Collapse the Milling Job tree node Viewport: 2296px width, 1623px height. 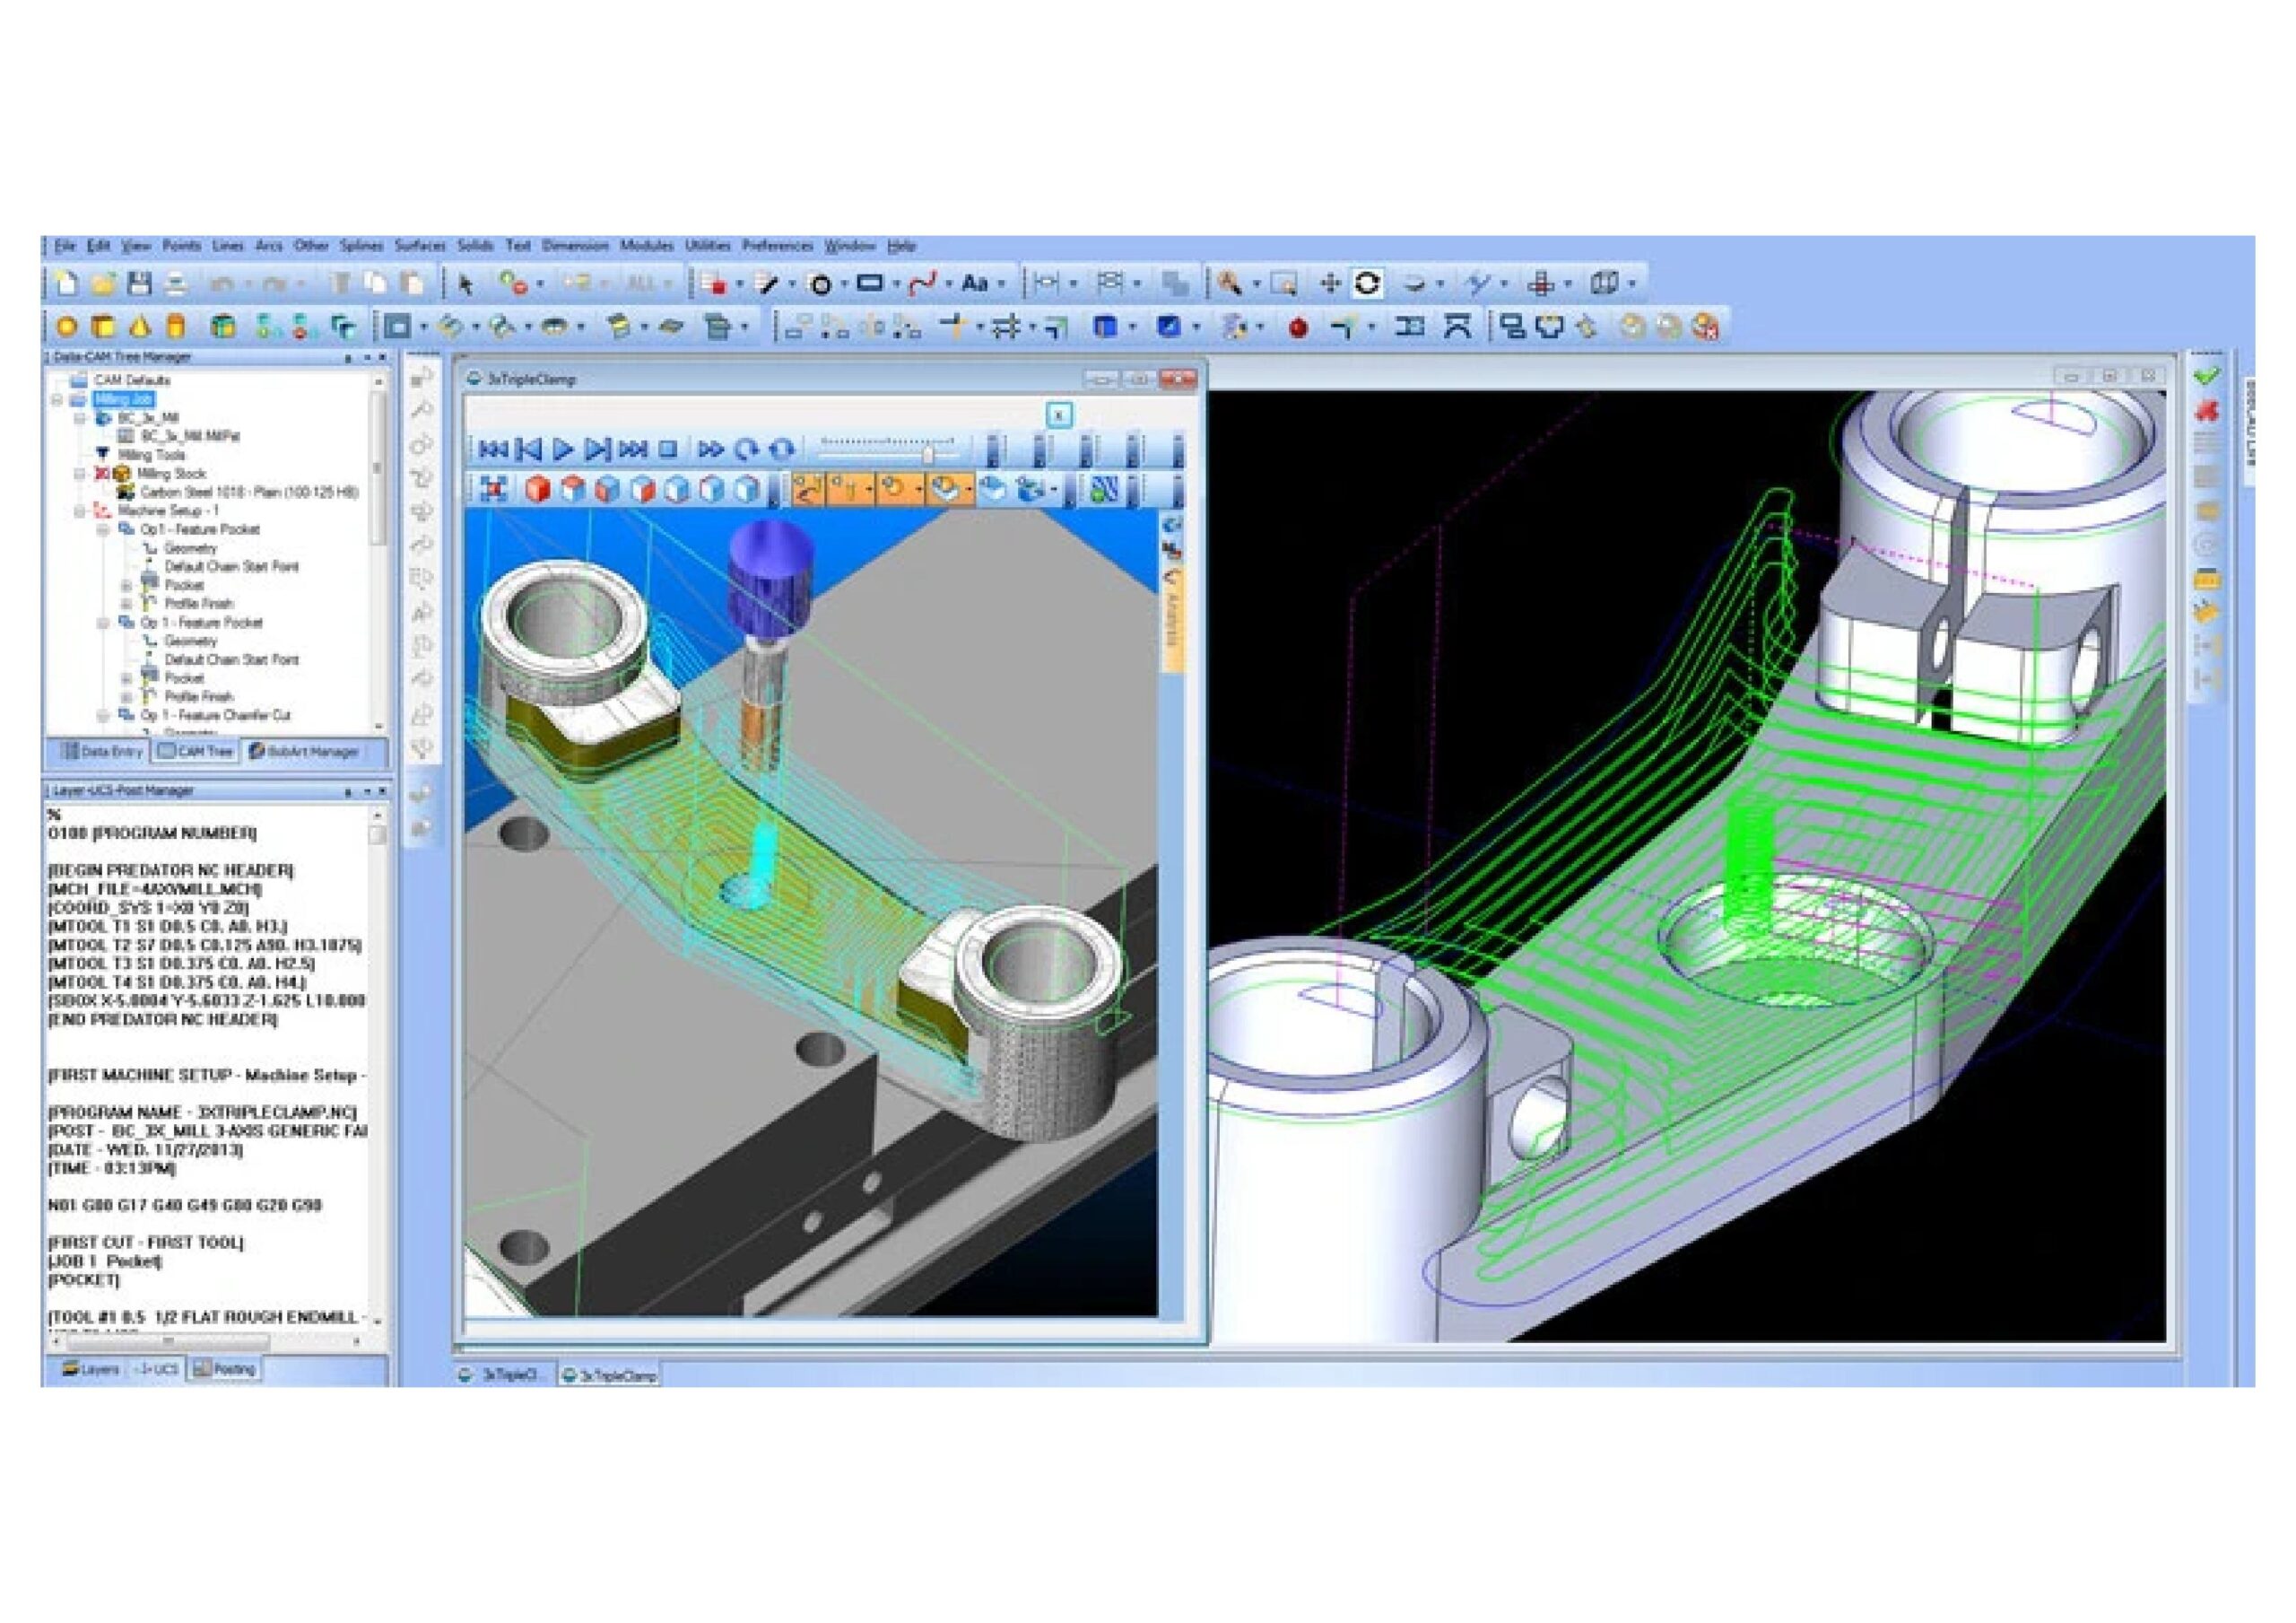(57, 399)
